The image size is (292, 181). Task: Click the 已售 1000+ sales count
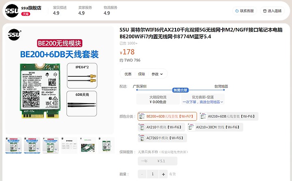coord(129,43)
